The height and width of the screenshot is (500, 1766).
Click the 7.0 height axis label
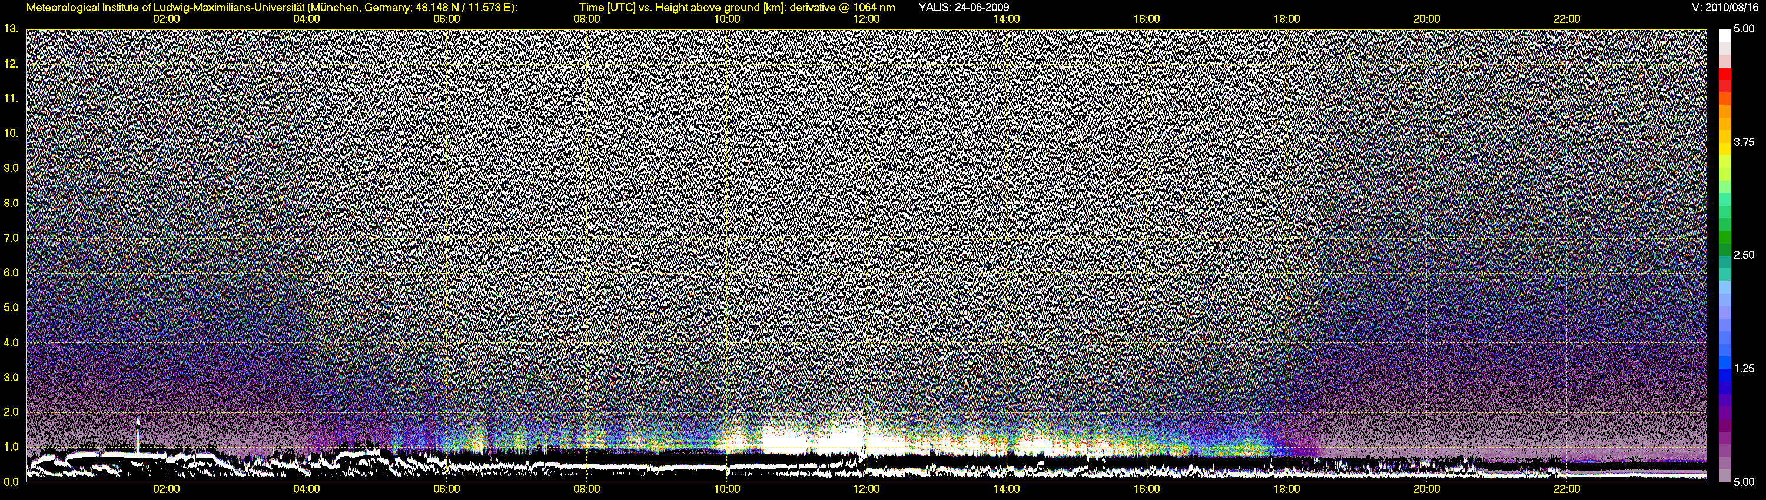click(x=10, y=238)
